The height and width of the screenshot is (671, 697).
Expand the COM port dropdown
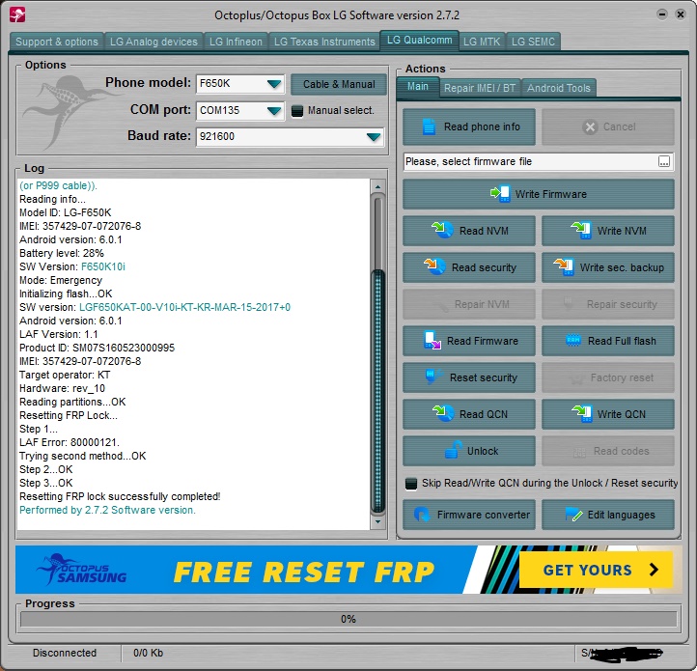pos(274,110)
